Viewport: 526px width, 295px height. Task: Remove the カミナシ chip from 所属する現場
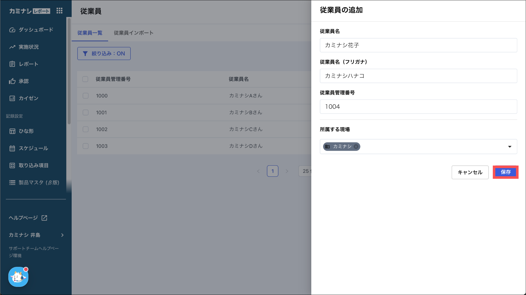[356, 147]
